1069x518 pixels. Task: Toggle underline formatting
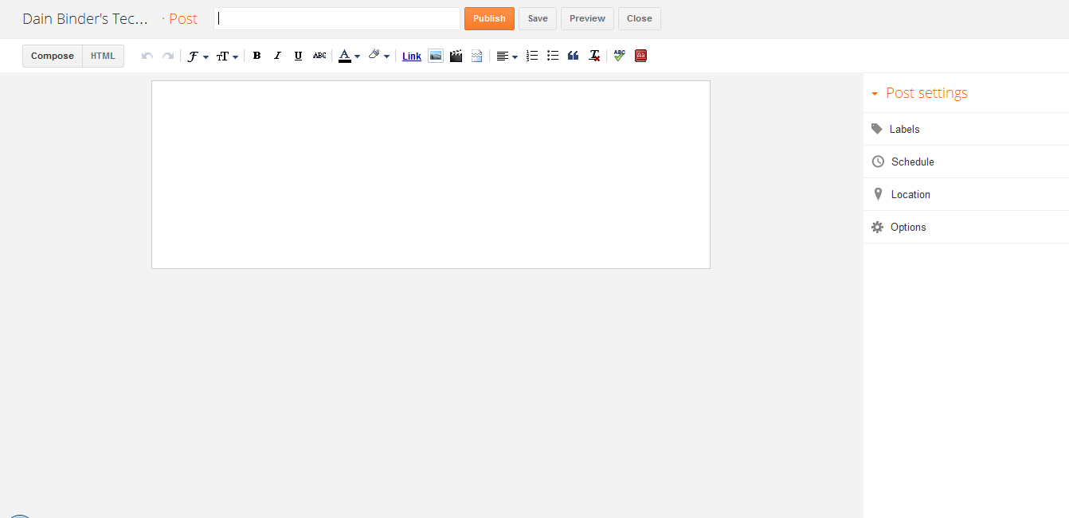coord(298,56)
